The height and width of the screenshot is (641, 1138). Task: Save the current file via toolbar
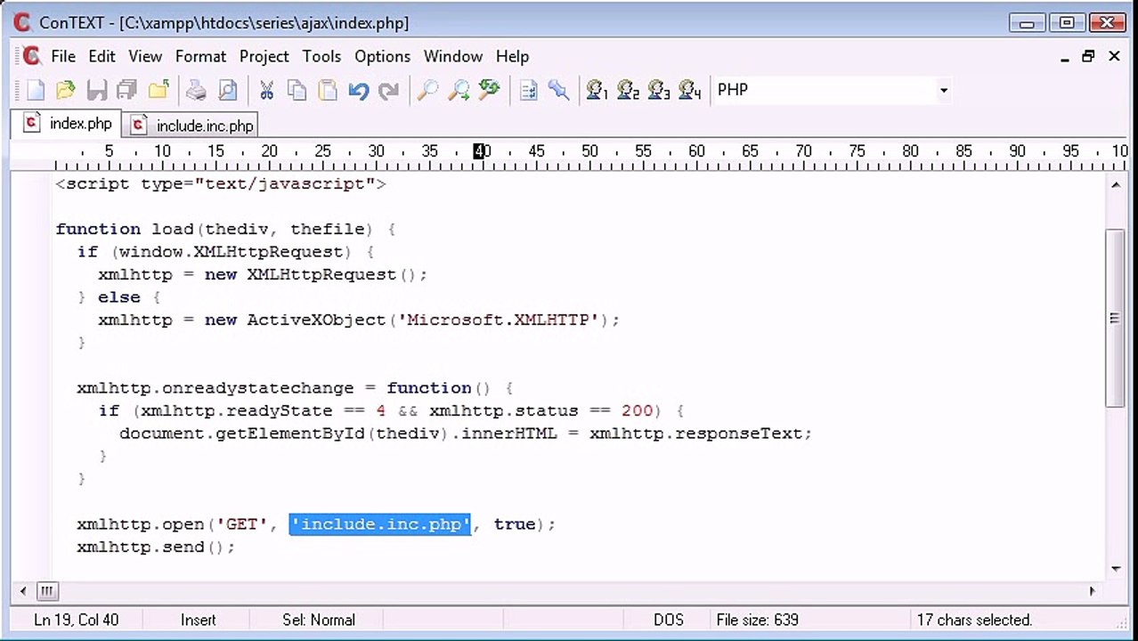point(96,90)
